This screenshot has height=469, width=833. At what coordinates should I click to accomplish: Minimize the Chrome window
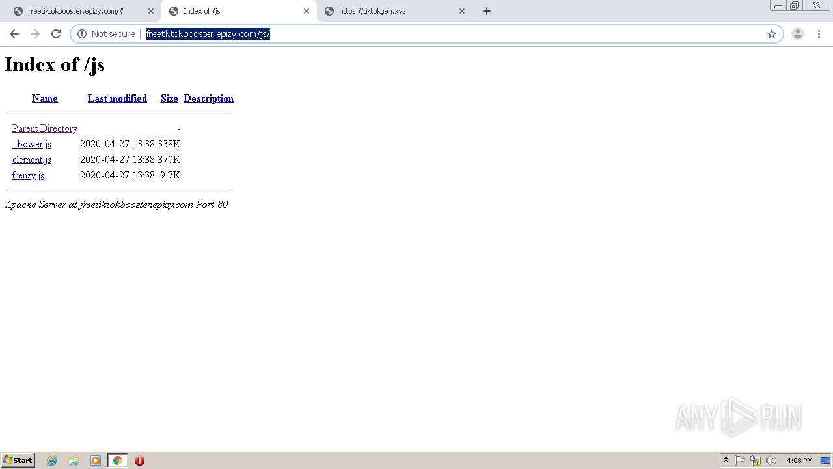tap(778, 5)
